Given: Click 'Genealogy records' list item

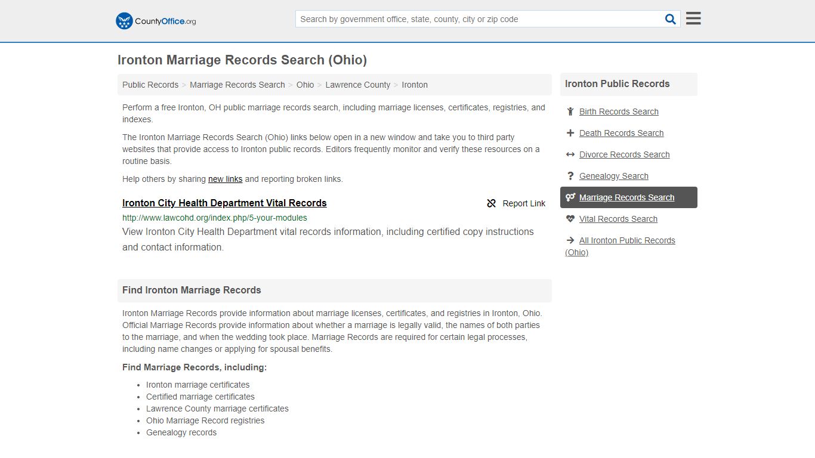Looking at the screenshot, I should click(181, 432).
